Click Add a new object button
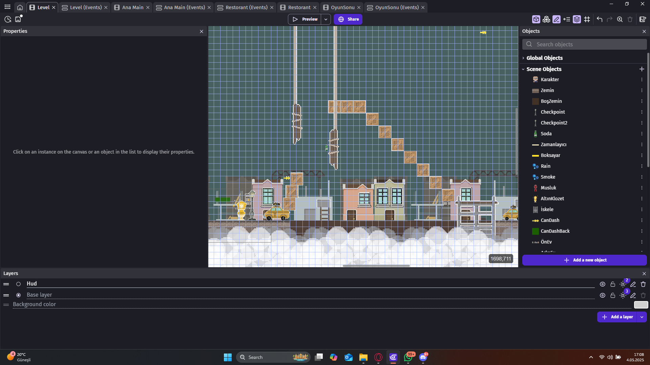 pyautogui.click(x=584, y=260)
